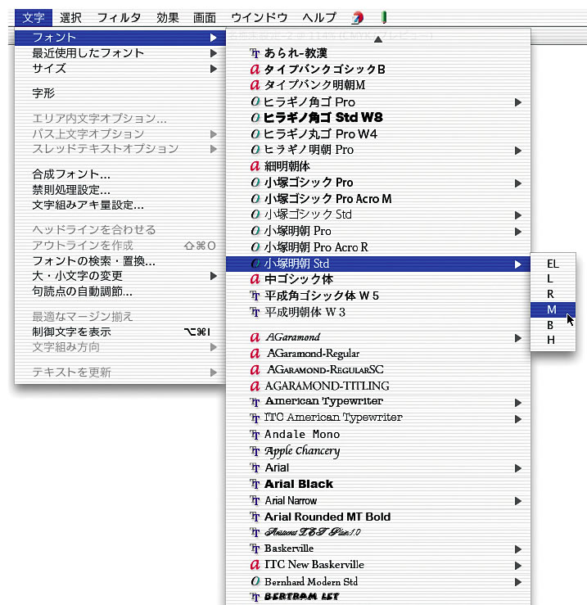The height and width of the screenshot is (605, 587).
Task: Select タイプバンクゴシックB font
Action: (x=378, y=69)
